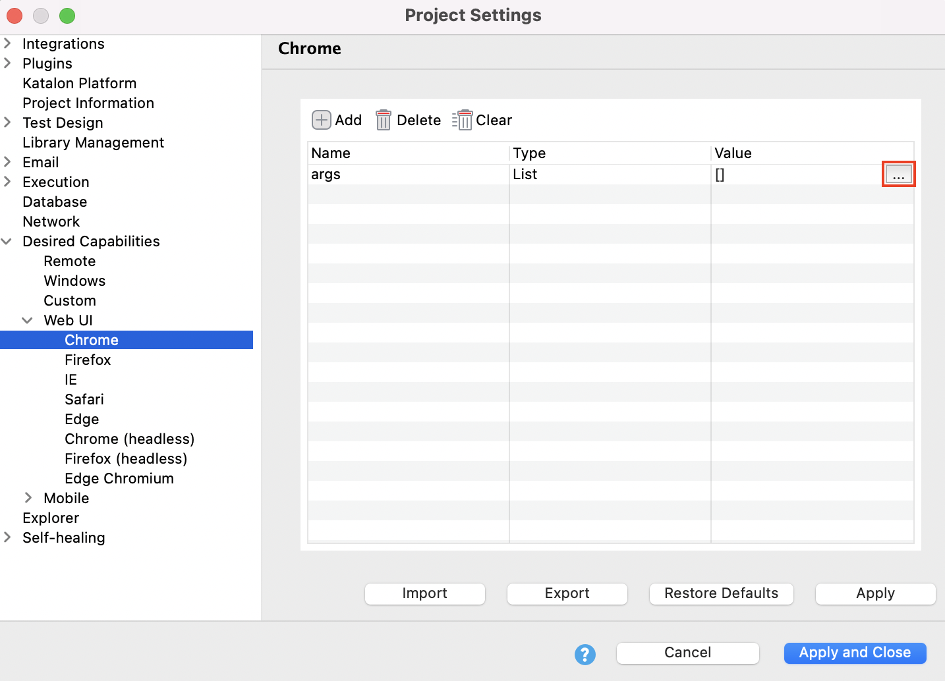Collapse the Web UI subtree
The image size is (945, 681).
pyautogui.click(x=28, y=321)
